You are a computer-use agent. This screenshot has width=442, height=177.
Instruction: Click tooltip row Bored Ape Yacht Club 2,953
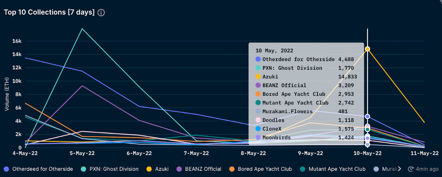tap(305, 94)
